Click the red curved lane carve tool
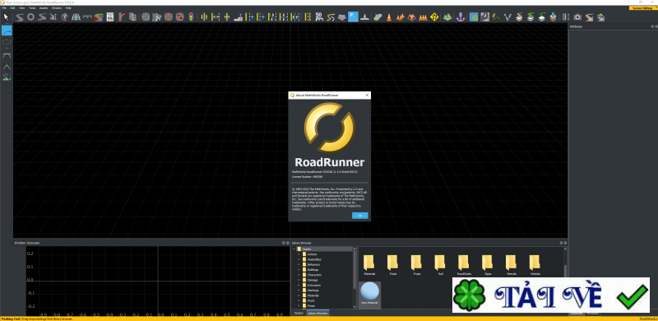The height and width of the screenshot is (321, 658). click(121, 16)
